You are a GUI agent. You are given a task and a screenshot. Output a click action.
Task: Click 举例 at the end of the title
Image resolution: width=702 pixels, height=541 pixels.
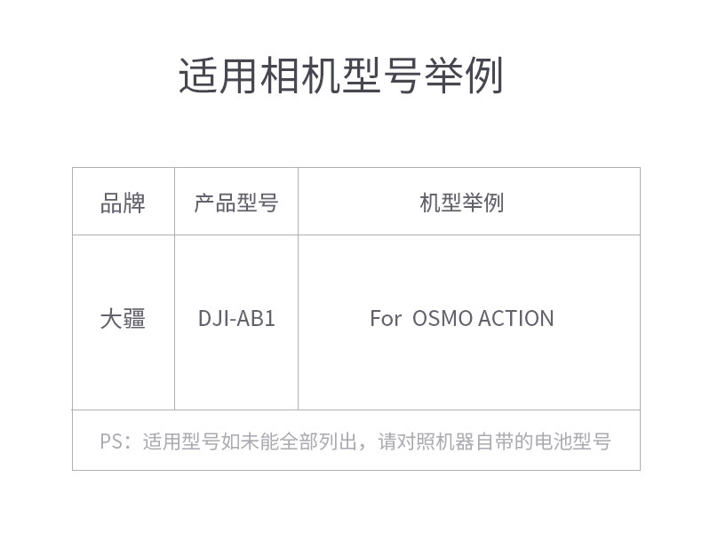click(x=463, y=76)
